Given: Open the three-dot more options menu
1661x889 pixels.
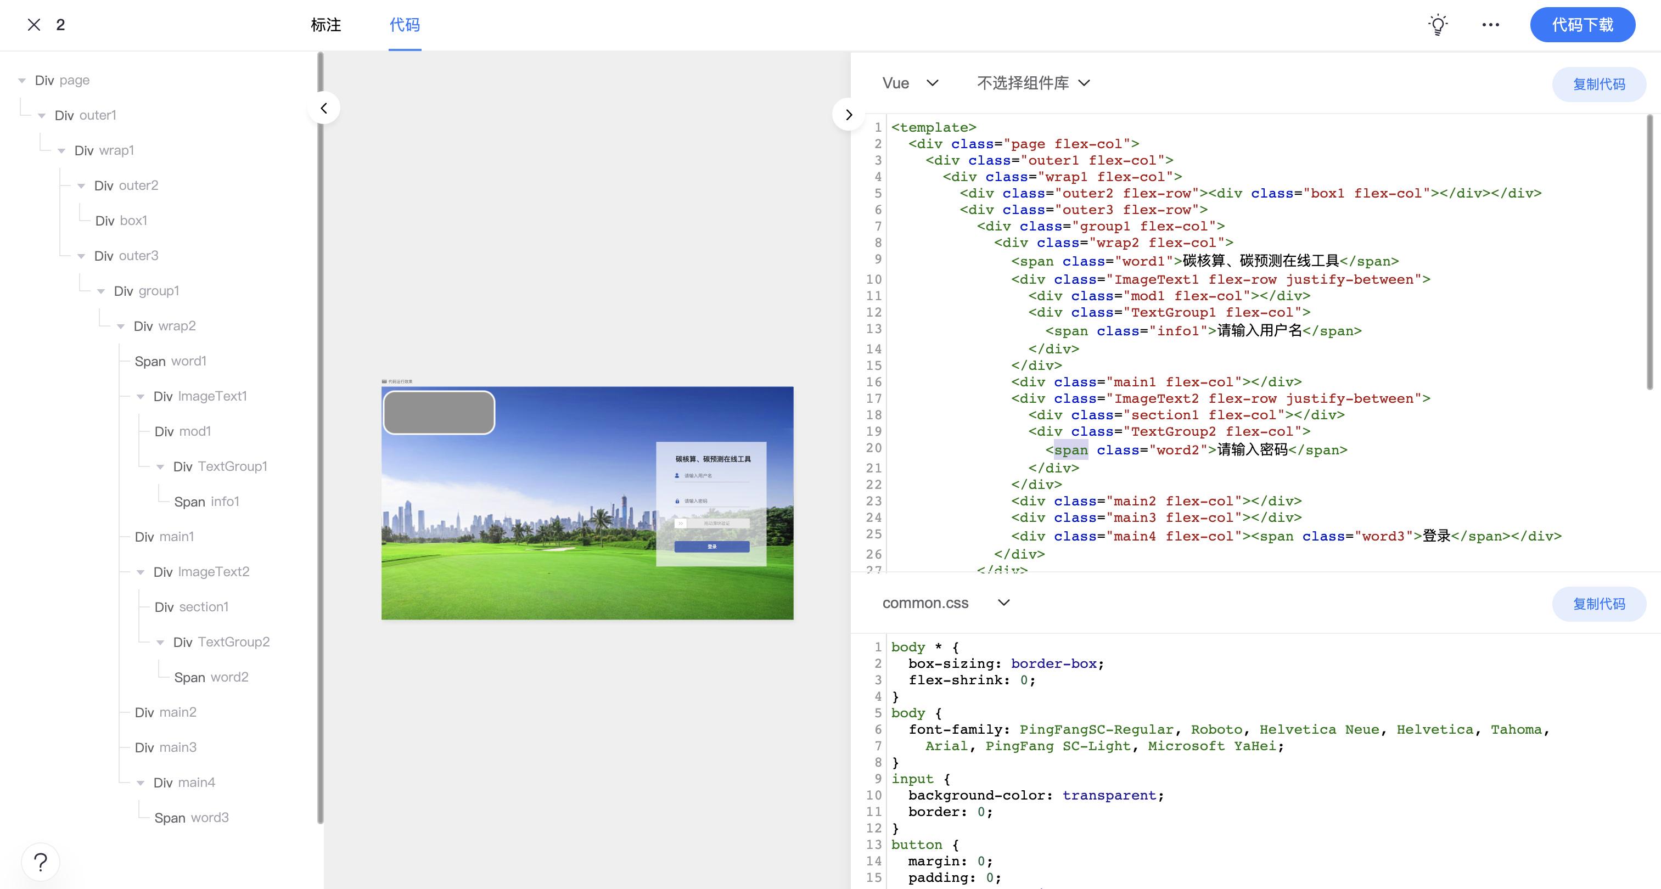Looking at the screenshot, I should [x=1490, y=25].
